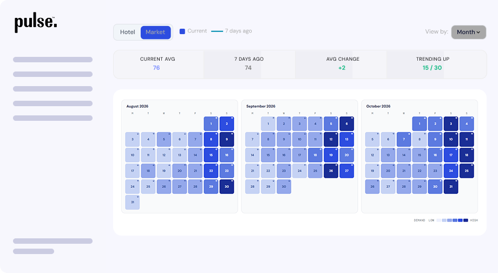Select October 1 day cell

click(420, 123)
